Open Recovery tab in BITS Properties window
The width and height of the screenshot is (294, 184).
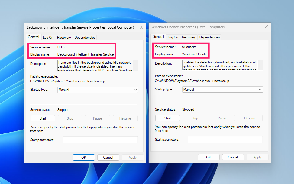[64, 38]
